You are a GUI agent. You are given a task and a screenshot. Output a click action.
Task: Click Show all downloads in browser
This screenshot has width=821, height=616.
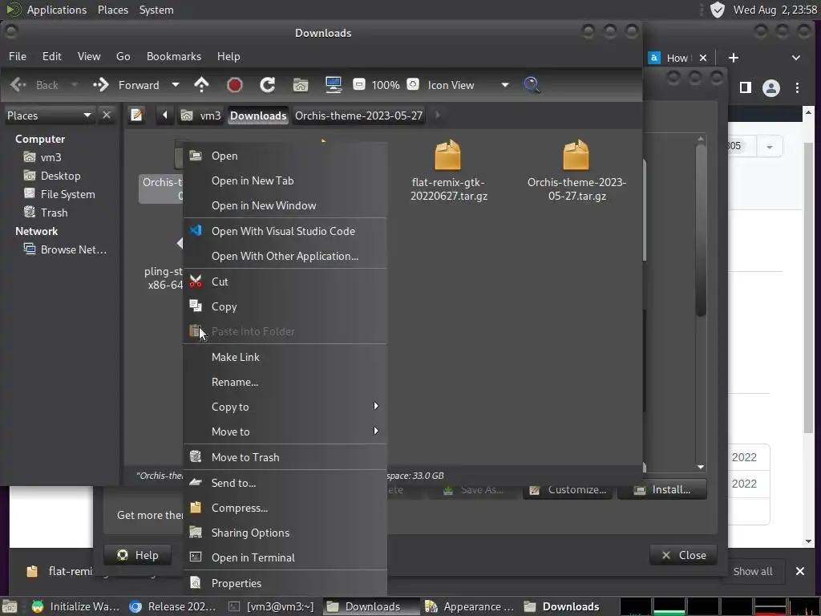point(752,571)
